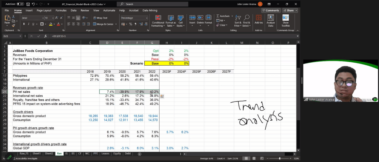Click the Insert Function fx icon
379x162 pixels.
pyautogui.click(x=44, y=36)
